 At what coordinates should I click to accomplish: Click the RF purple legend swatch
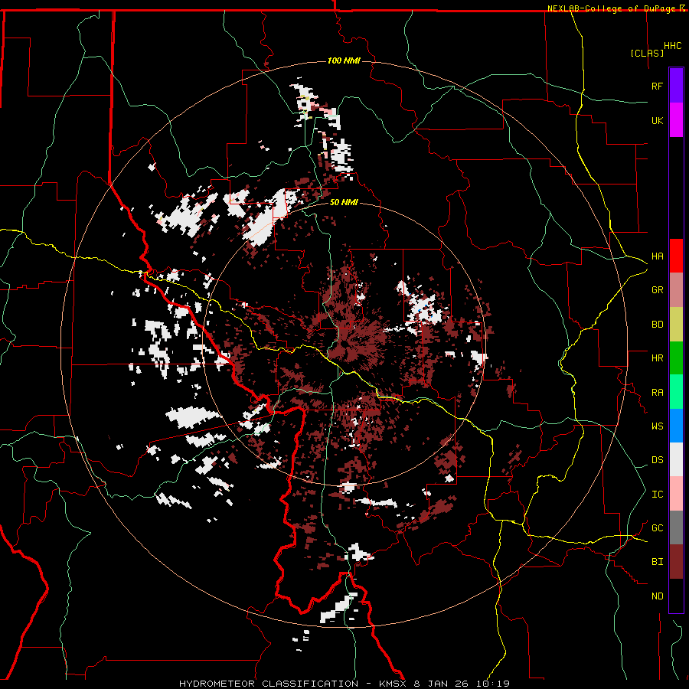click(676, 86)
